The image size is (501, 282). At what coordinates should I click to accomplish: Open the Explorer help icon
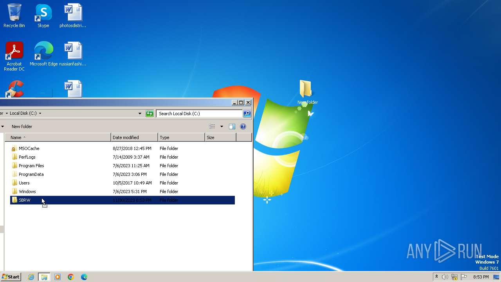243,127
